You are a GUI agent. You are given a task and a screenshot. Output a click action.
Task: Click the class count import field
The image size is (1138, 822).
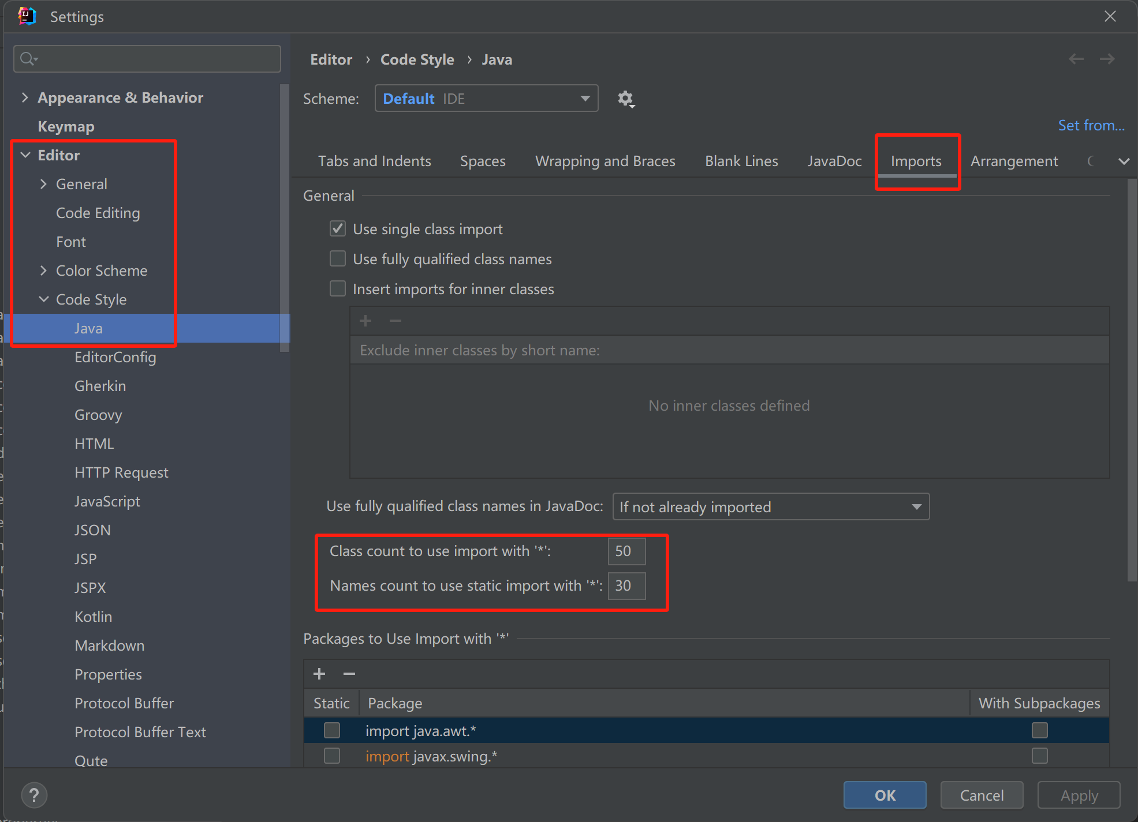(626, 551)
